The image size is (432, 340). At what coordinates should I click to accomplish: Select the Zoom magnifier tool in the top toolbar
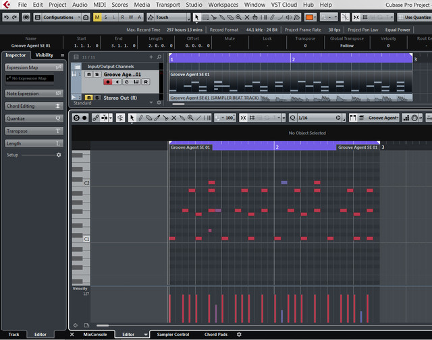[238, 18]
